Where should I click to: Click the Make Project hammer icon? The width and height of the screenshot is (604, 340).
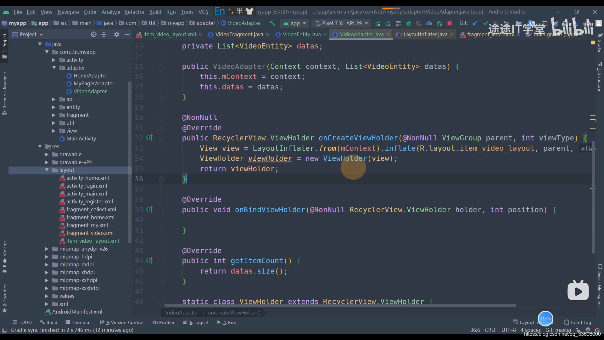(272, 23)
